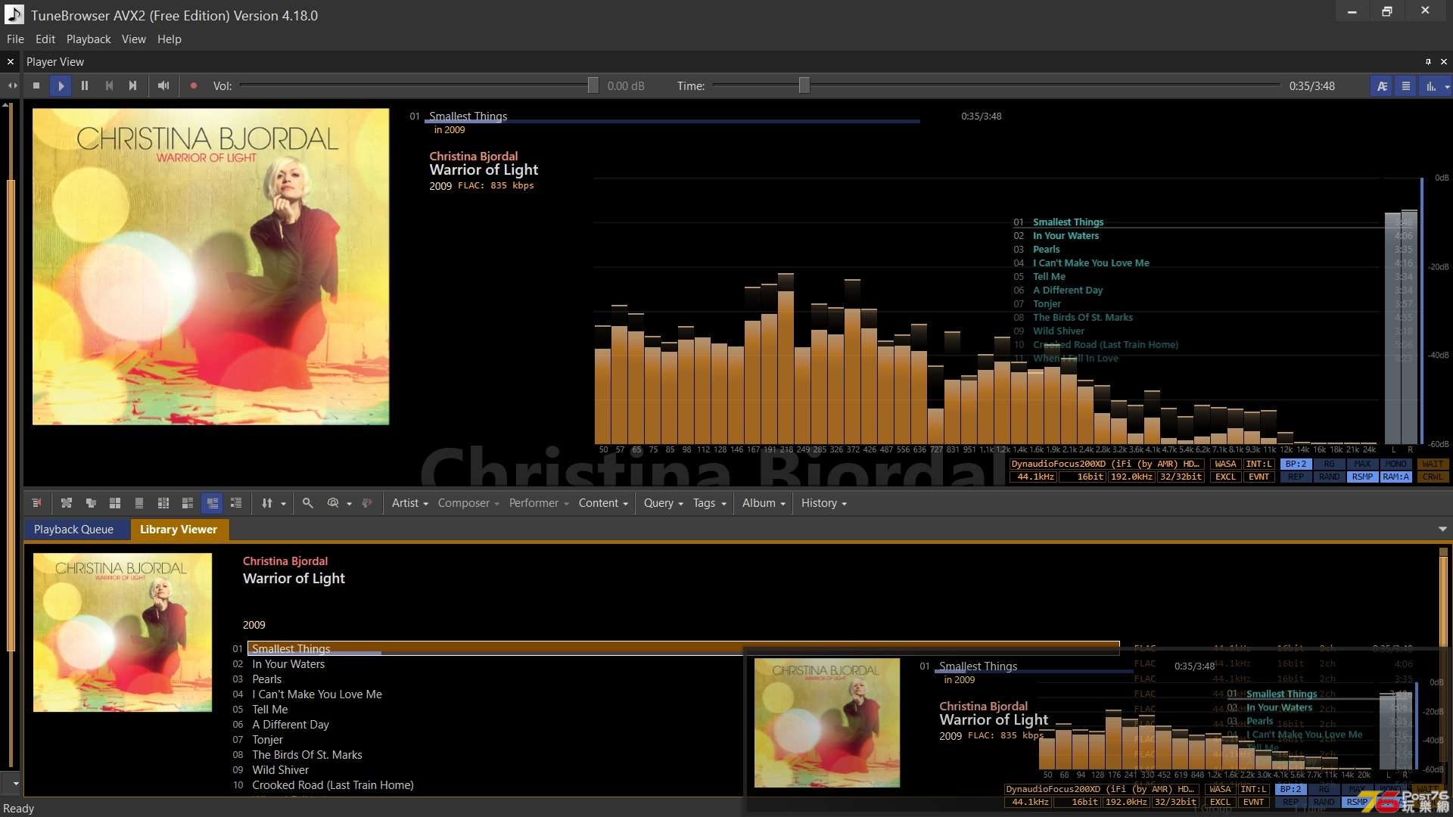The image size is (1453, 817).
Task: Select the third library view layout icon
Action: point(91,503)
